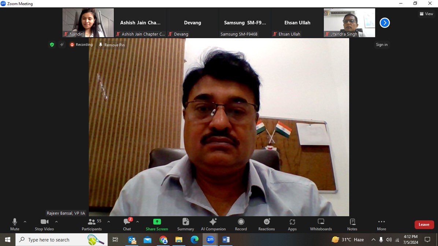Select Ashish Jain Chapter participant tile
This screenshot has width=438, height=246.
140,23
